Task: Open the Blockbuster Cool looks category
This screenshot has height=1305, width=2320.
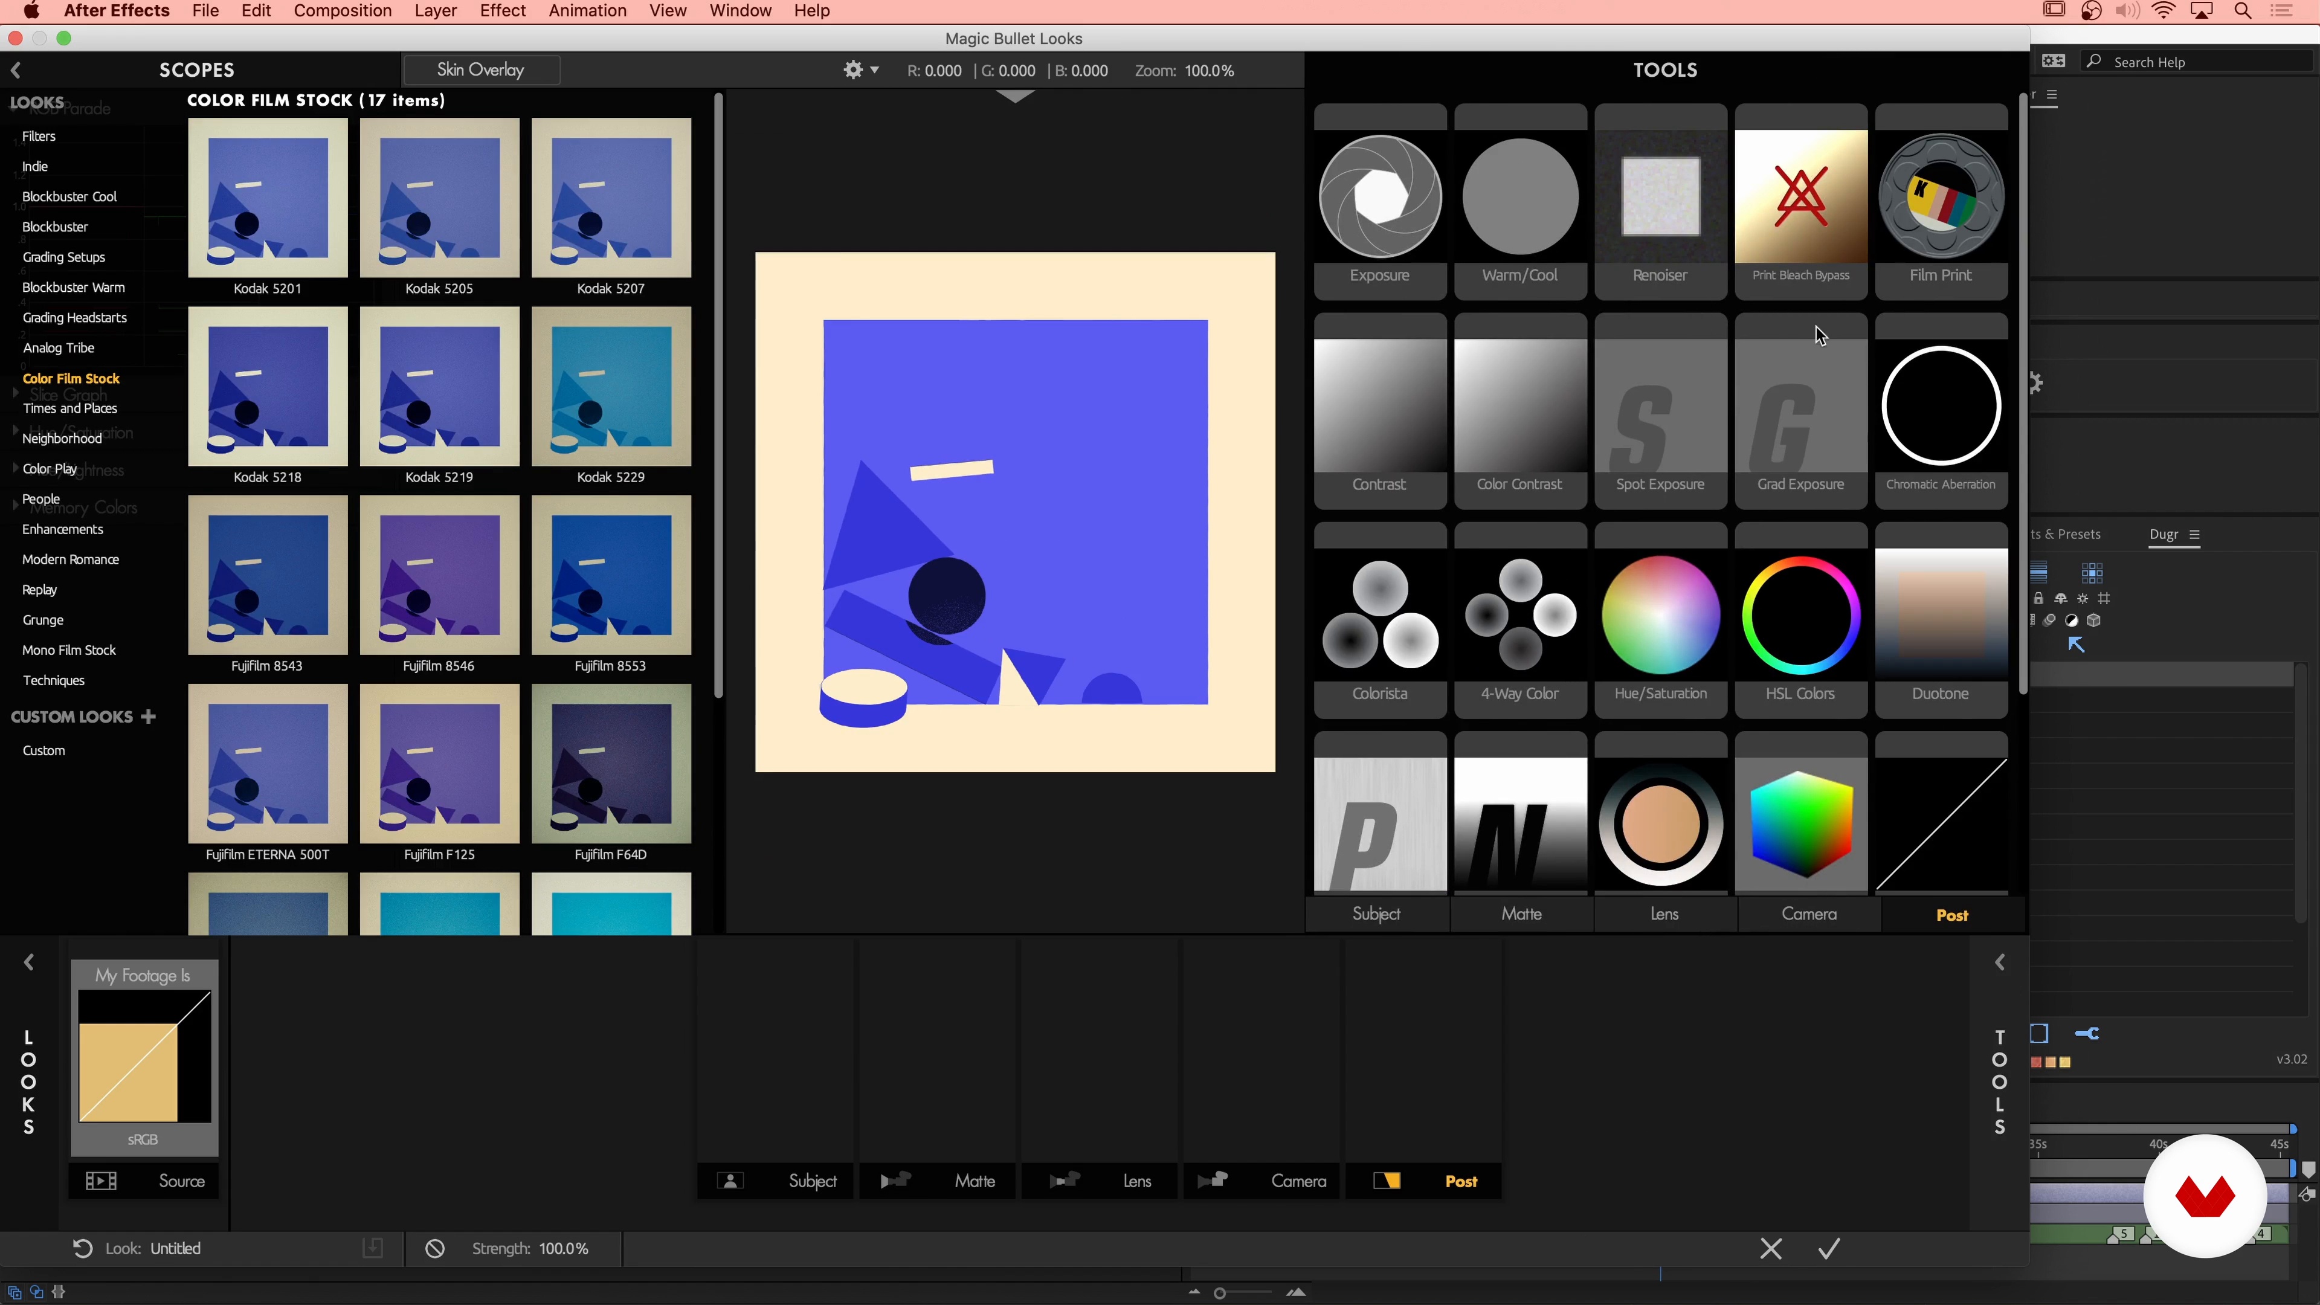Action: pyautogui.click(x=69, y=196)
